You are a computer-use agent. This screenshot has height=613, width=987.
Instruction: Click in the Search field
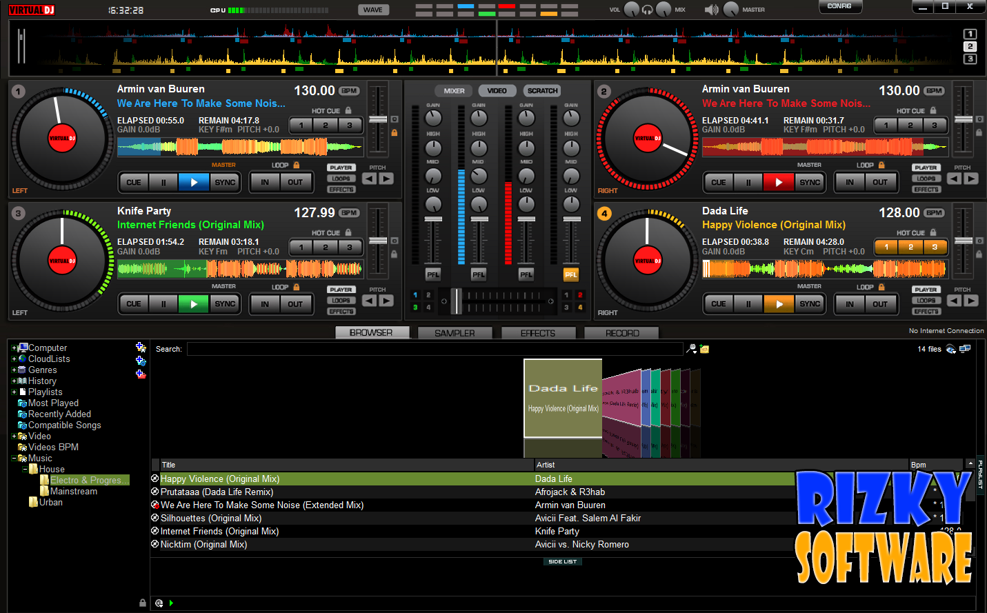pos(435,349)
